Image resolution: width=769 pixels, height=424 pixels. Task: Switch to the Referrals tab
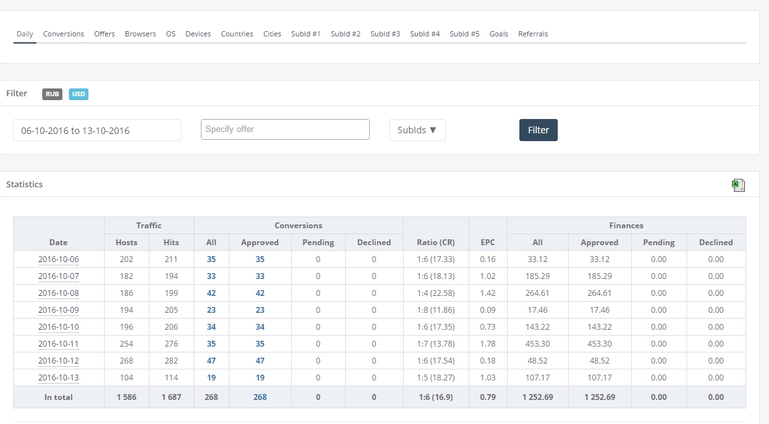pos(533,34)
